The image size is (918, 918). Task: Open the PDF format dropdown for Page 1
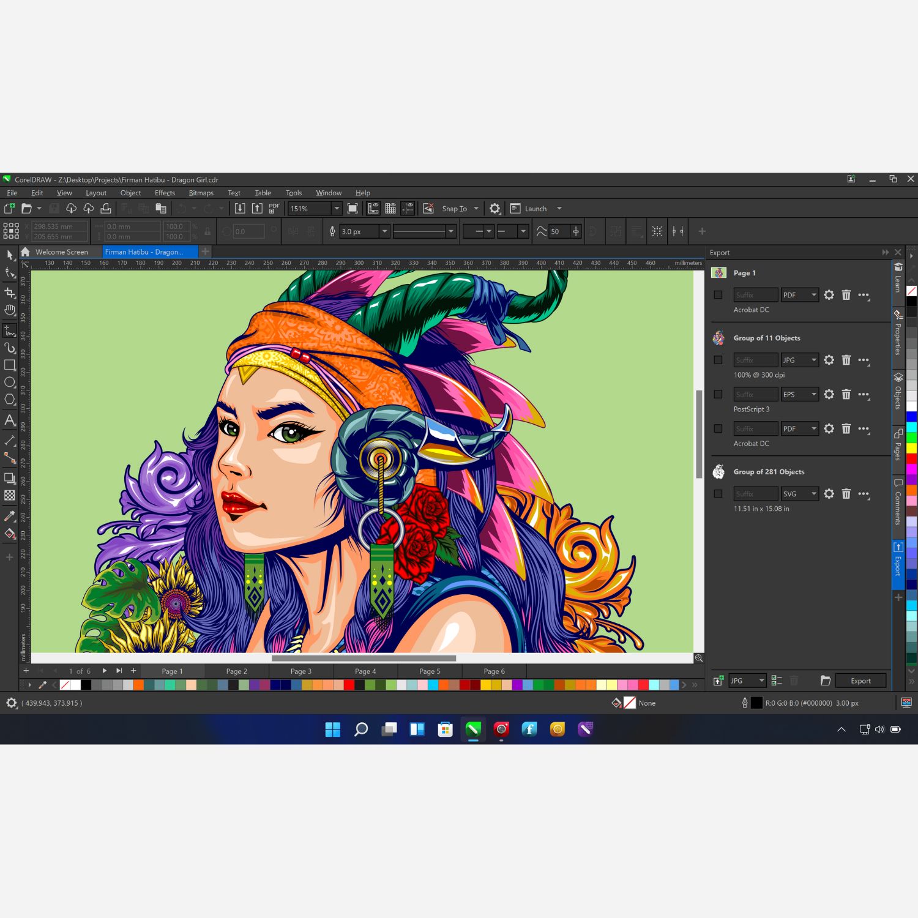coord(813,294)
